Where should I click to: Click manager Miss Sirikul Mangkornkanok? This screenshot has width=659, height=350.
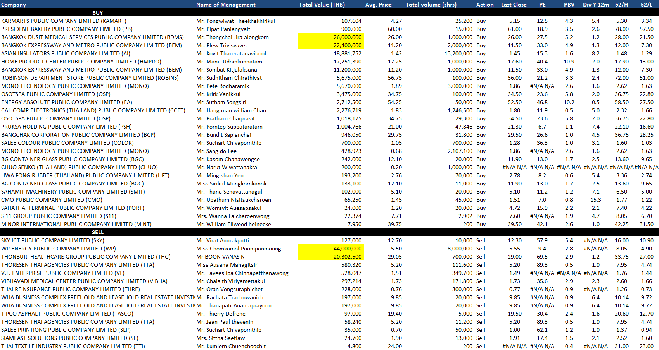click(x=231, y=184)
